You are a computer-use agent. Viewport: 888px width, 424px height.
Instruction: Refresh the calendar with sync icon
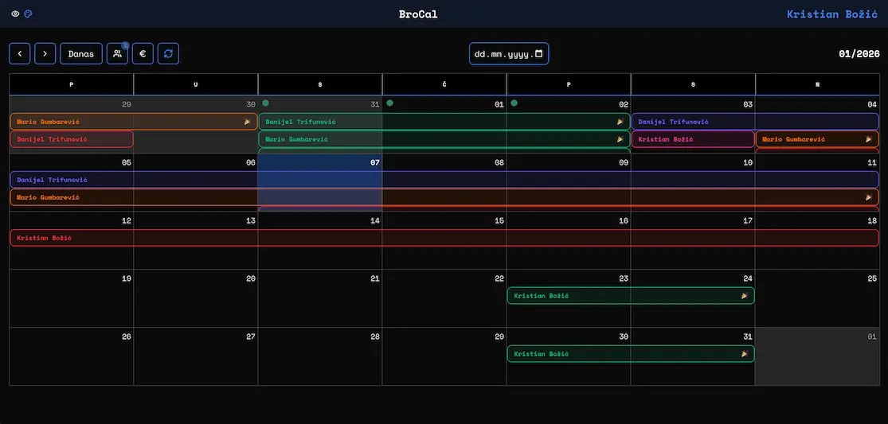coord(168,53)
